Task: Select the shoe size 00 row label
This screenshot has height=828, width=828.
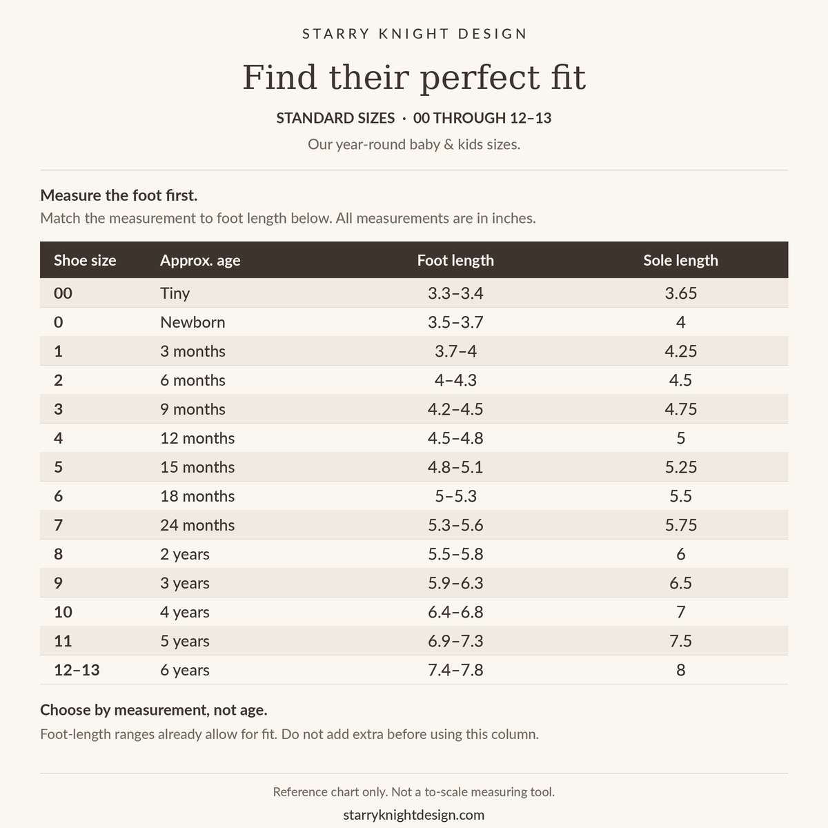Action: click(x=63, y=293)
